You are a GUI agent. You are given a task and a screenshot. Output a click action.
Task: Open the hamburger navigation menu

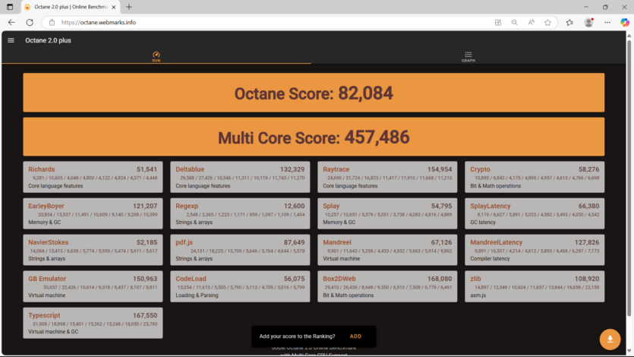11,40
